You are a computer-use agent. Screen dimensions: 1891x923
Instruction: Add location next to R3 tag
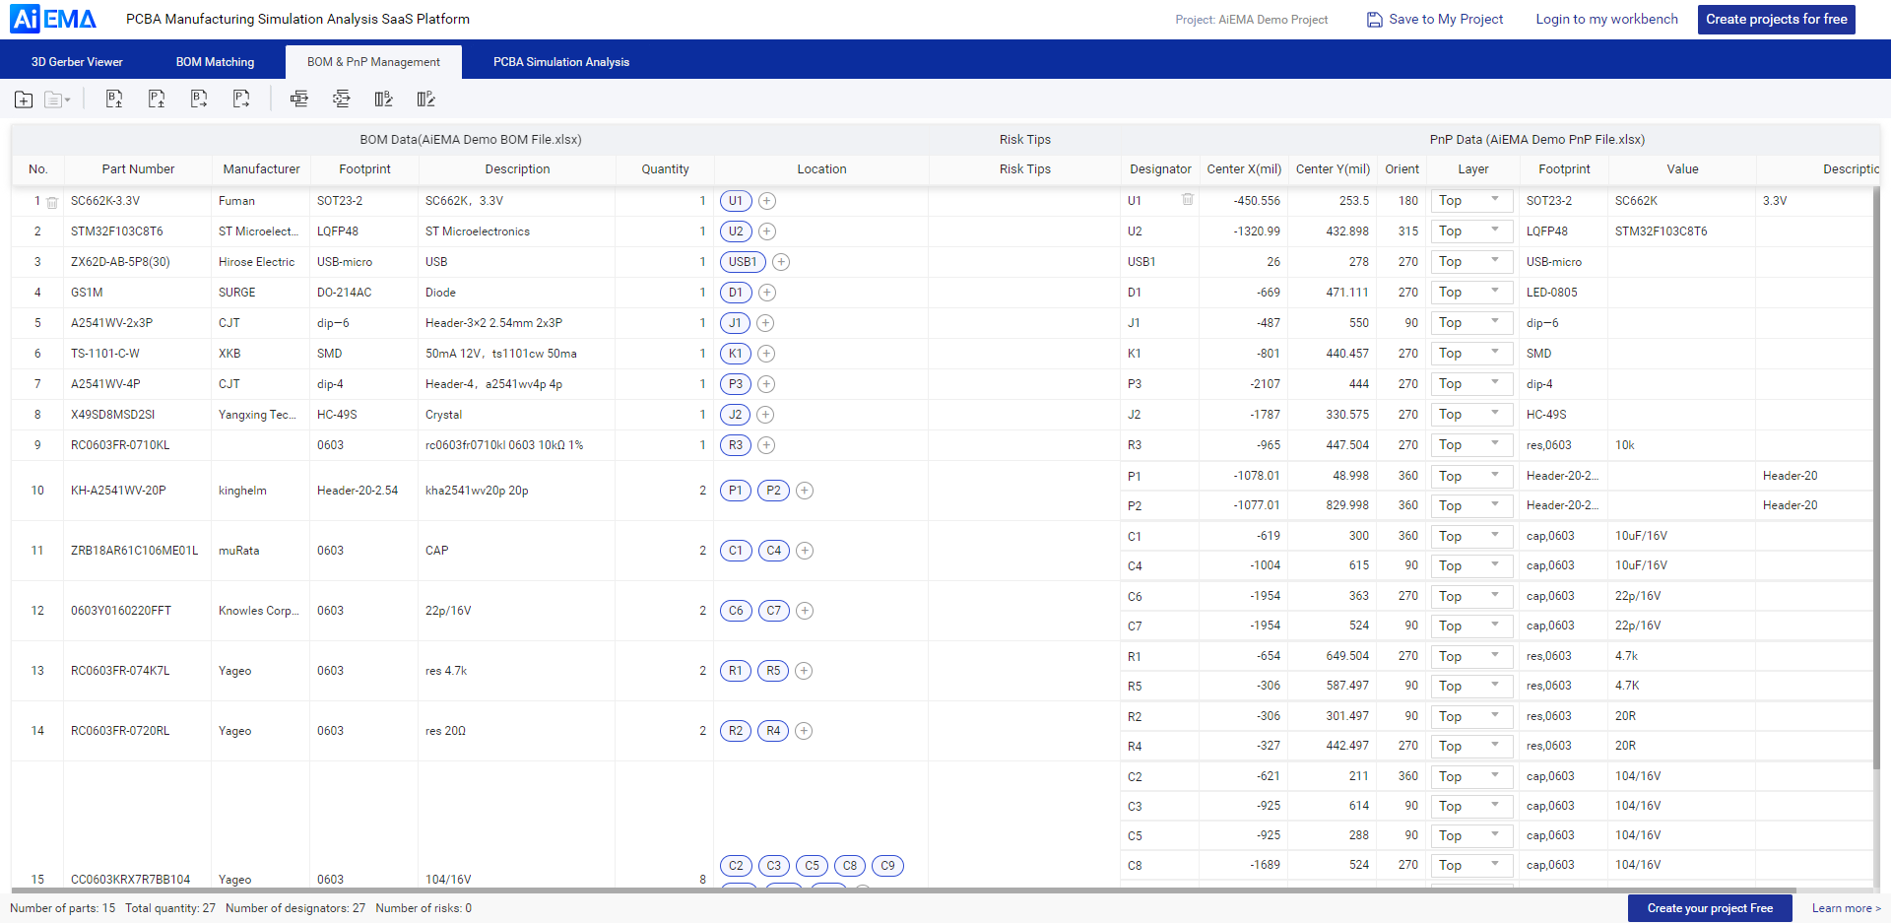tap(766, 445)
